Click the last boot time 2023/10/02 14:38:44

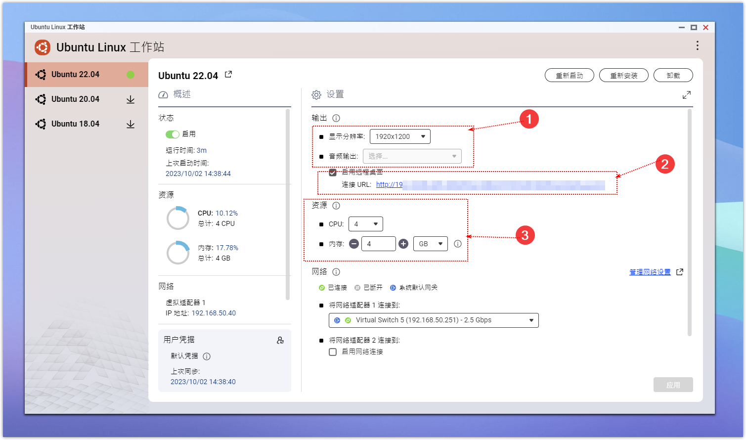tap(198, 174)
